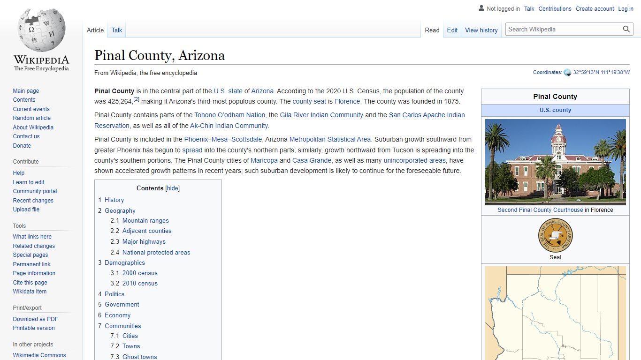Open the Wikimedia Commons link
Image resolution: width=641 pixels, height=360 pixels.
coord(39,355)
